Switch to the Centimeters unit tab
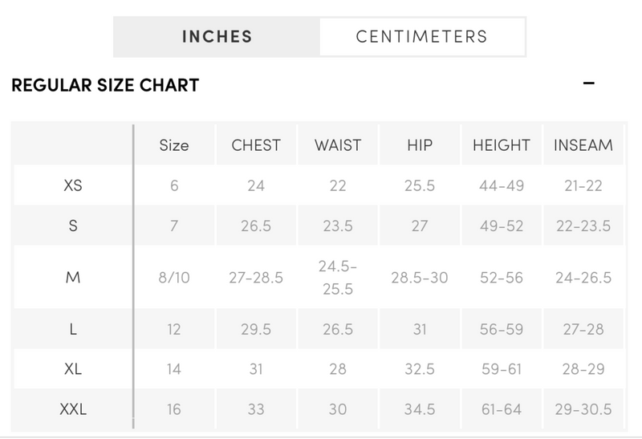Screen dimensions: 642x439 [422, 37]
